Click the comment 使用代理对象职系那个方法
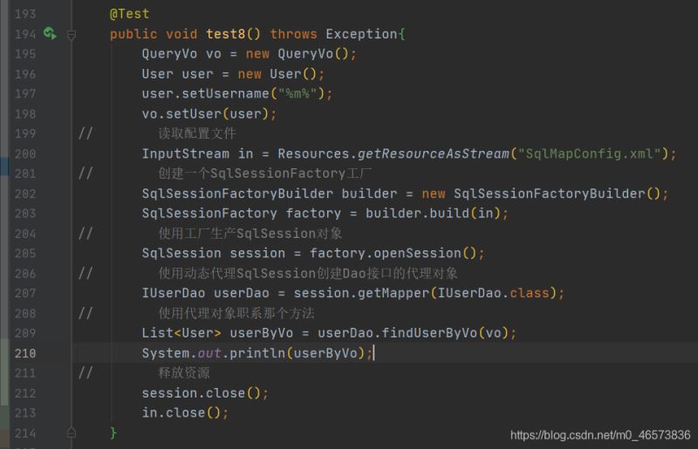The width and height of the screenshot is (698, 449). click(x=236, y=313)
